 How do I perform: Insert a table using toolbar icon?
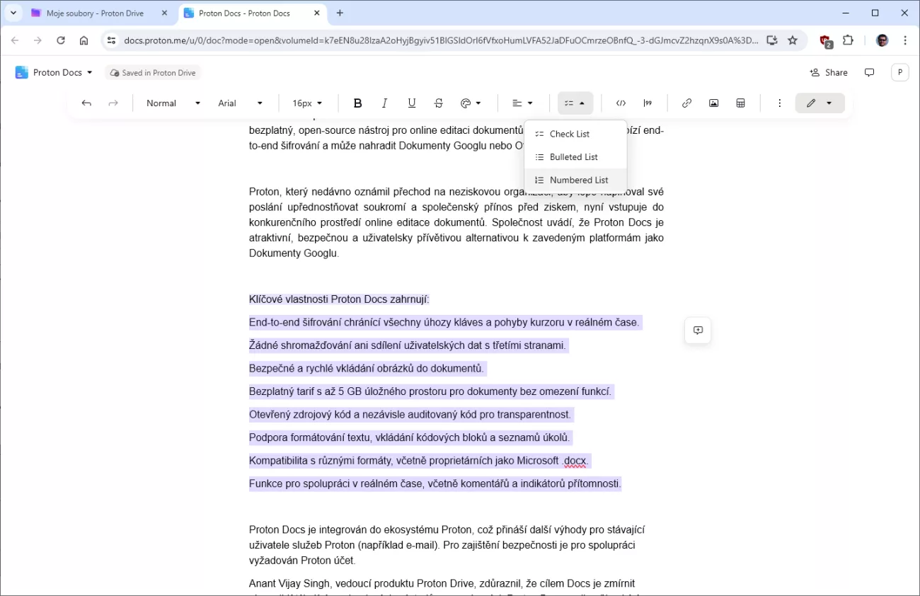click(740, 103)
